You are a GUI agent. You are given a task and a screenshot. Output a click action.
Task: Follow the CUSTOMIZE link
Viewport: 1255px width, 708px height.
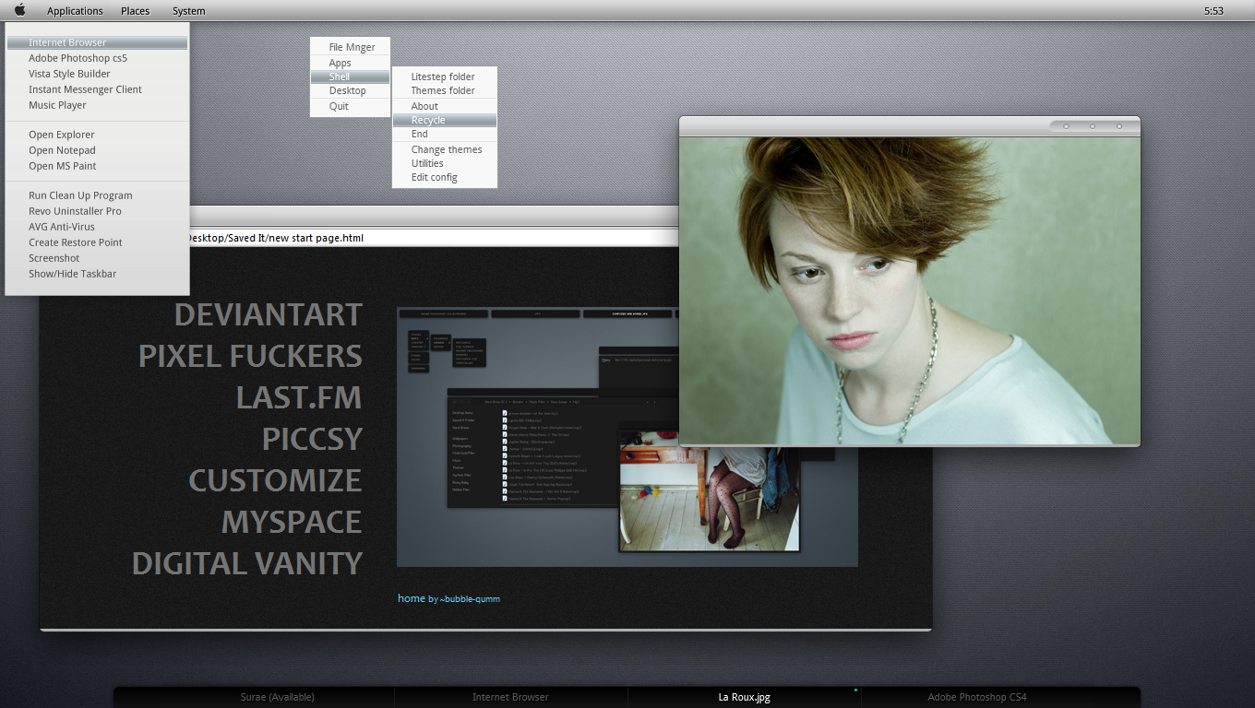(275, 480)
